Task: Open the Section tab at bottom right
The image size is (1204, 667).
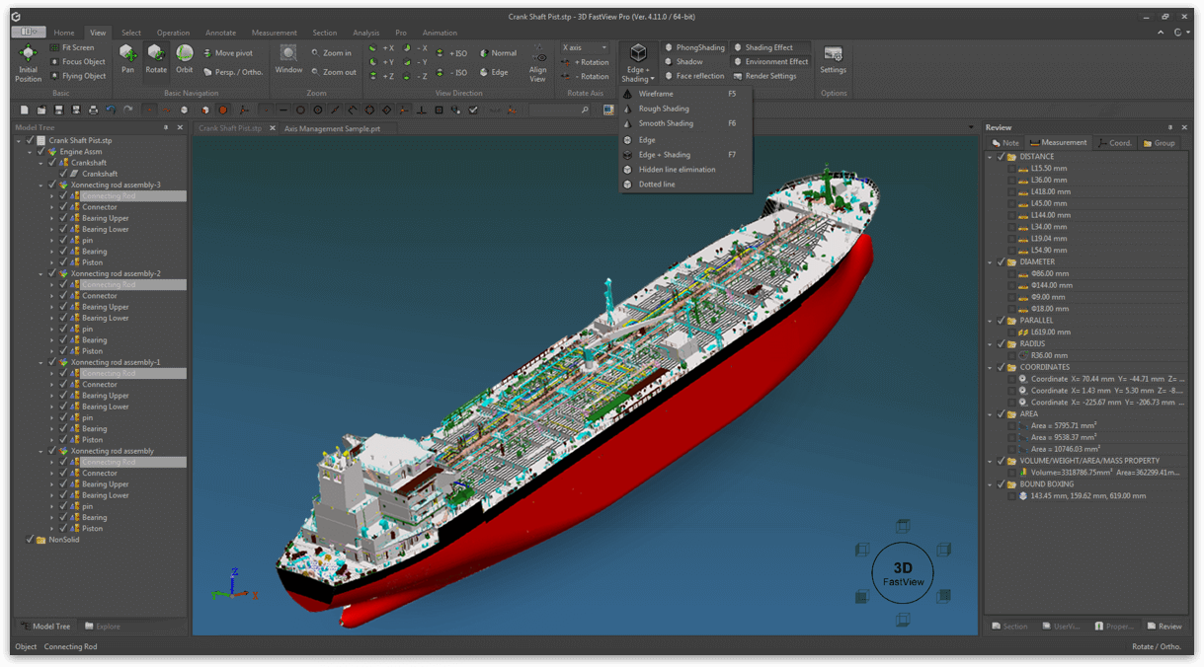Action: pos(1009,627)
